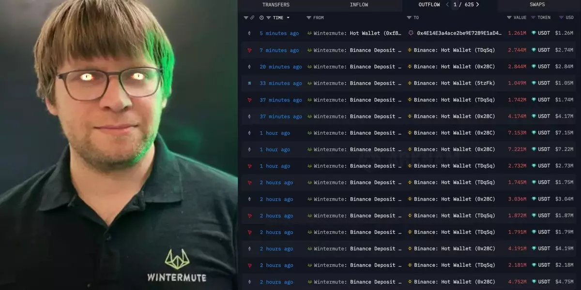Toggle TIME sort order caret

[x=288, y=18]
